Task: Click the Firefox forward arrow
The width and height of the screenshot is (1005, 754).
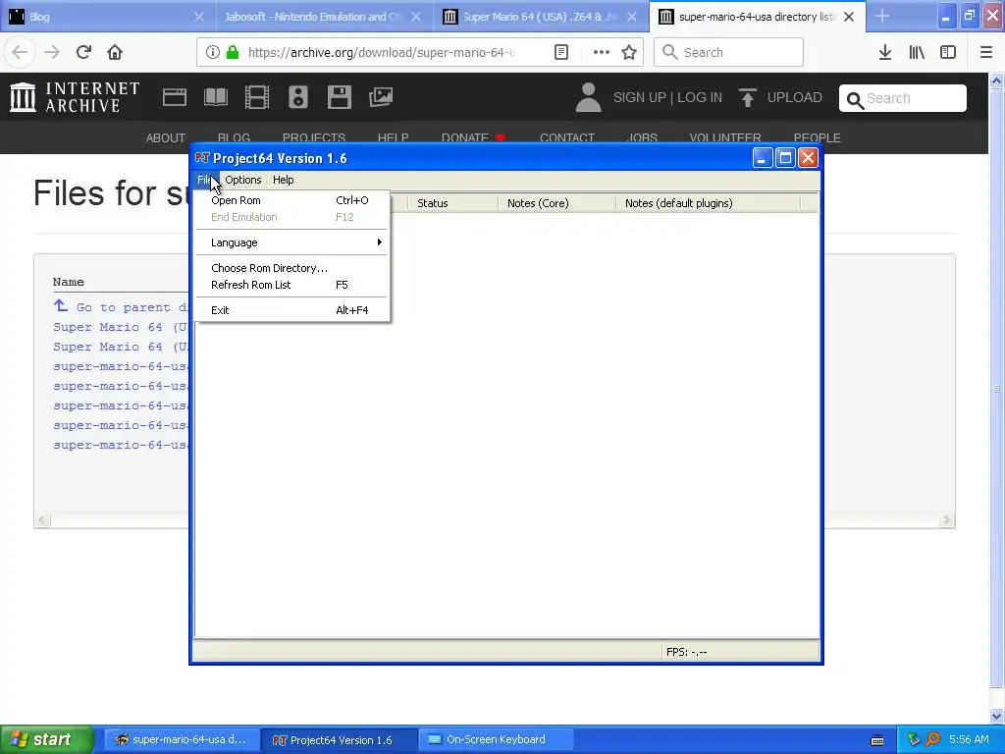Action: point(52,52)
